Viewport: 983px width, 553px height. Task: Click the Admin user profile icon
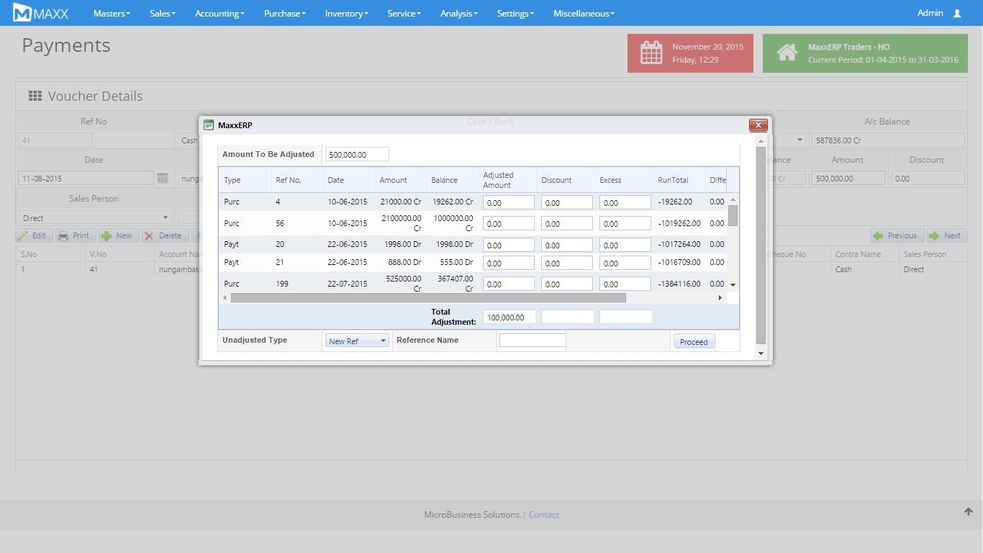click(956, 13)
